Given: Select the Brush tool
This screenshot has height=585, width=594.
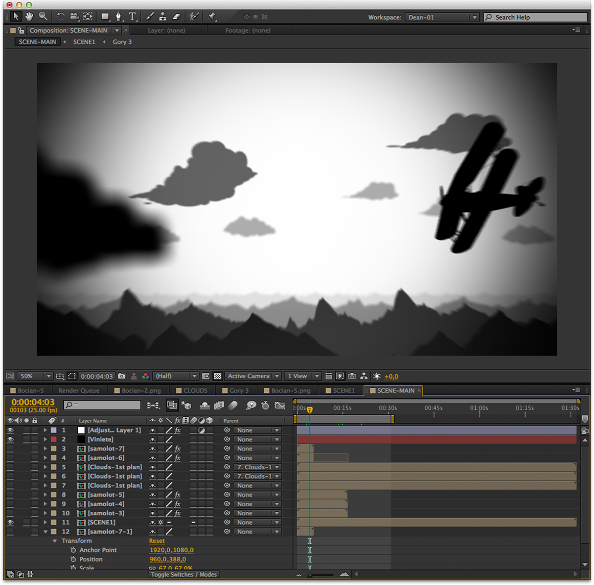Looking at the screenshot, I should click(x=149, y=16).
